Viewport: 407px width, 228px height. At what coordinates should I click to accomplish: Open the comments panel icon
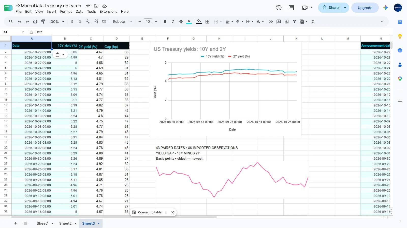click(291, 8)
